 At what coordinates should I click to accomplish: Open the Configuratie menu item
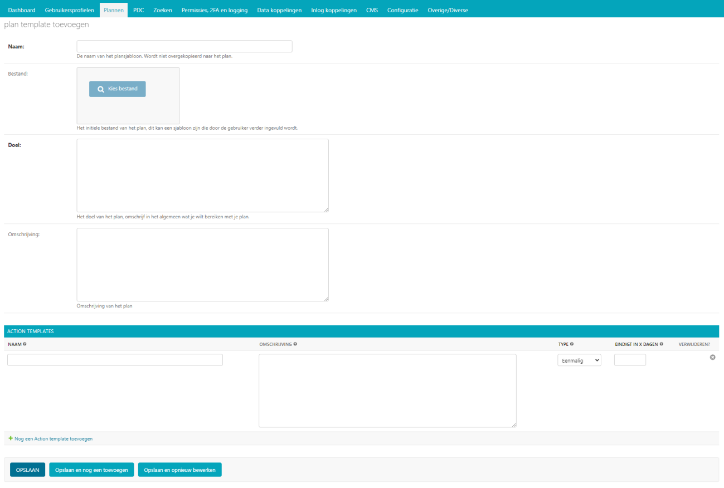pos(402,10)
